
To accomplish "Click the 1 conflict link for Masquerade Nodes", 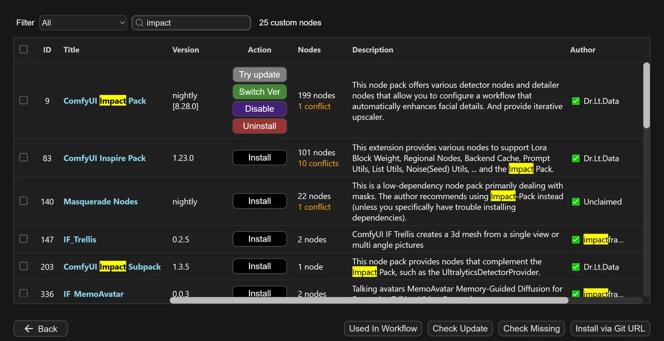I will (x=314, y=207).
